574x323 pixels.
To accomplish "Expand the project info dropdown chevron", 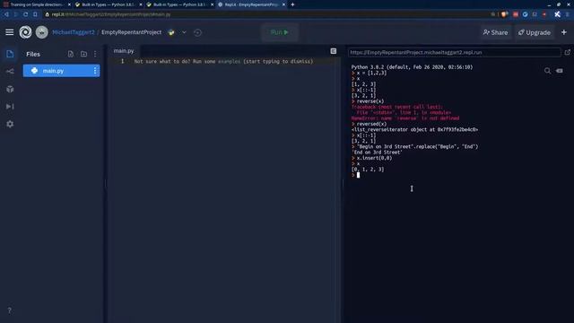I will coord(184,32).
